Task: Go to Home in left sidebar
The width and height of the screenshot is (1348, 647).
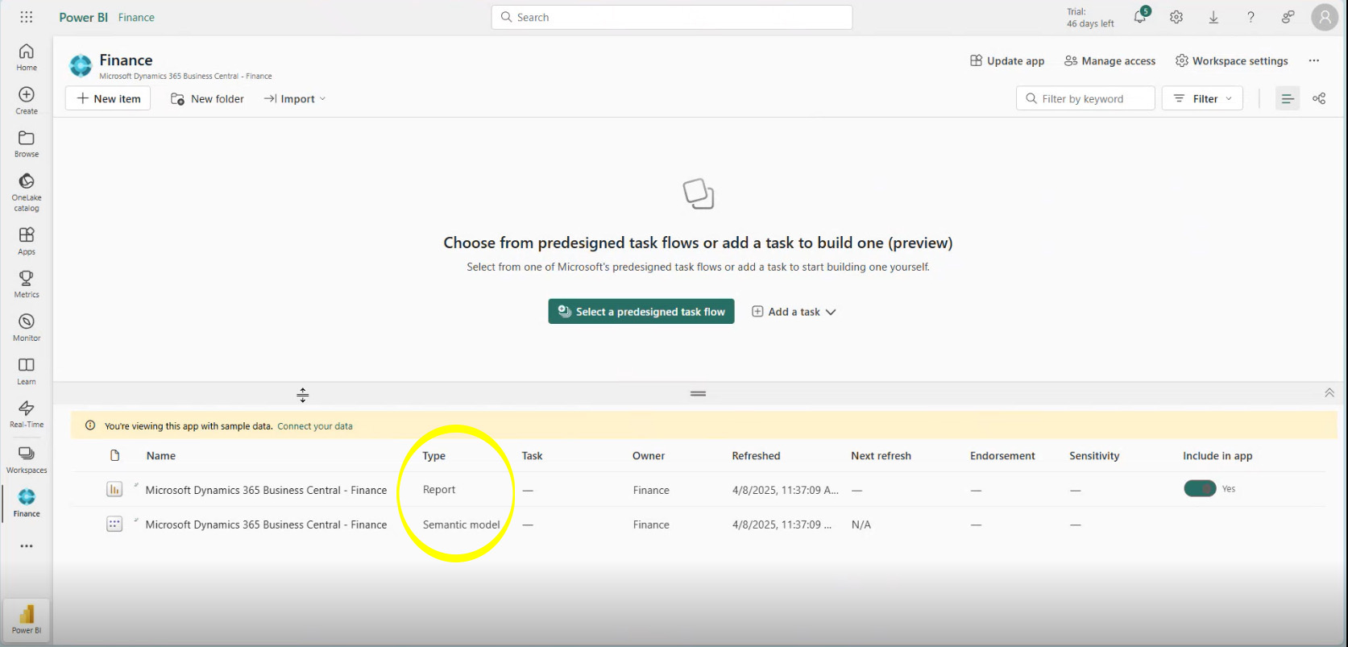Action: click(27, 57)
